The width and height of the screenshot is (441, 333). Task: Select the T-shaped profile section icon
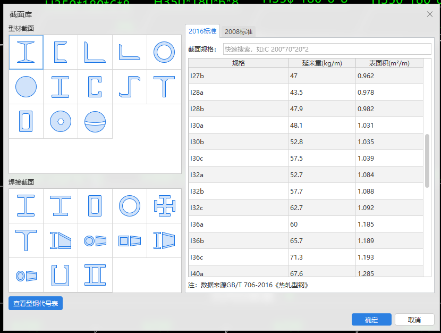point(164,87)
